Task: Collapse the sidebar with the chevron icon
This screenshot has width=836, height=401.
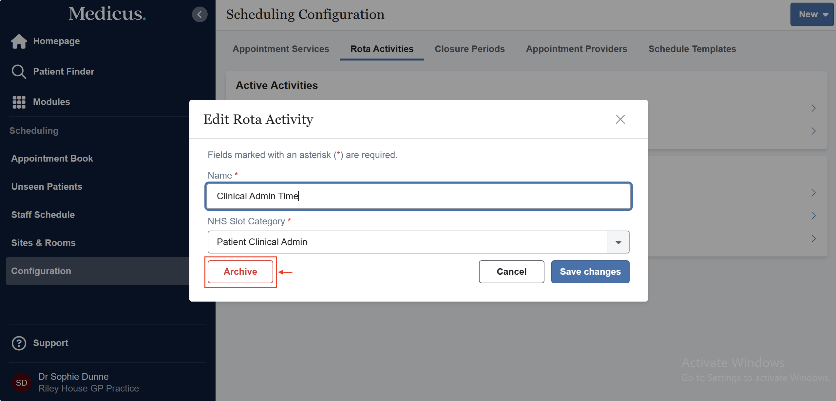Action: coord(200,14)
